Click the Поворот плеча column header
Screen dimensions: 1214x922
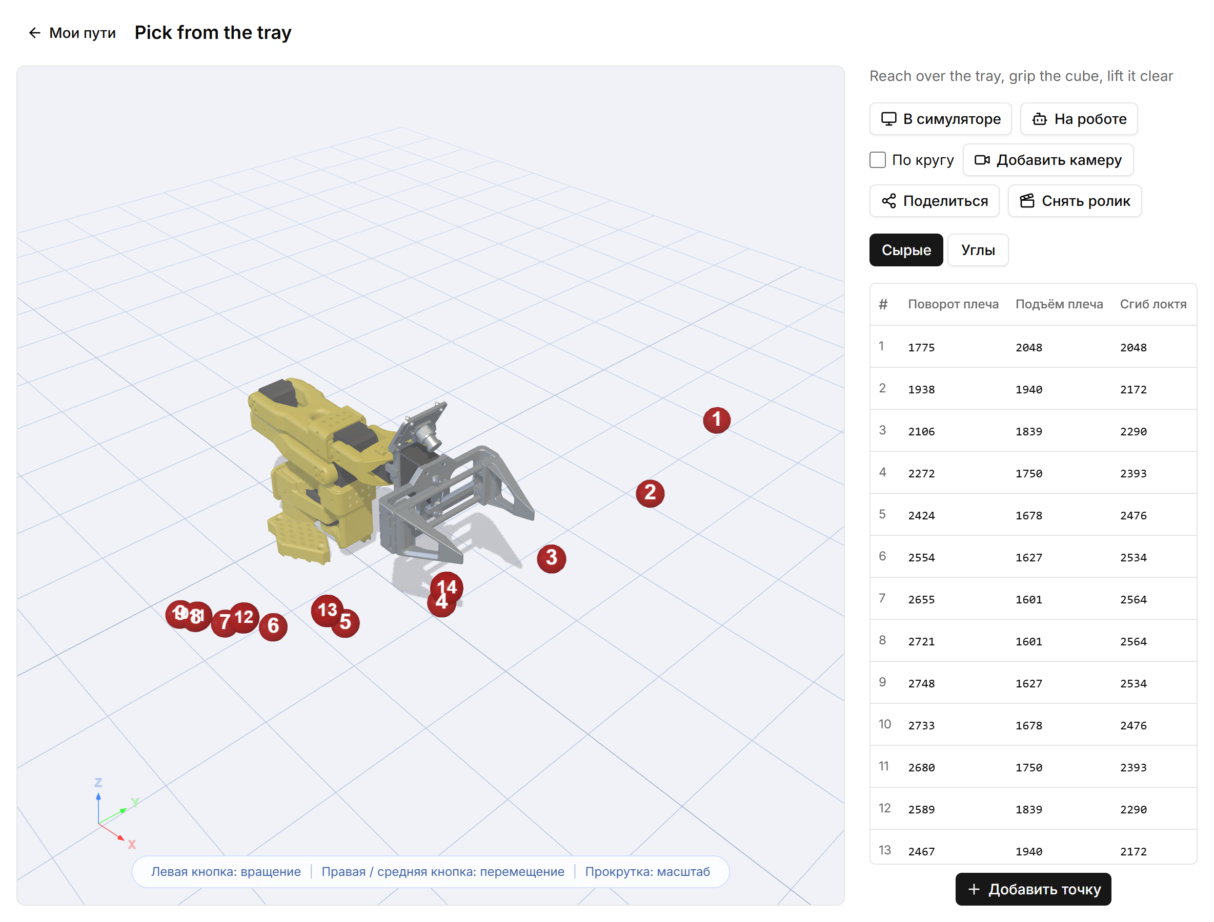point(953,304)
